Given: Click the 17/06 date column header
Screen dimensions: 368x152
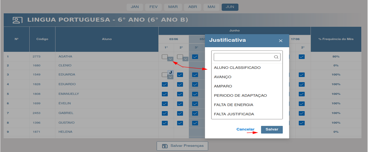Looking at the screenshot, I should click(x=295, y=39).
